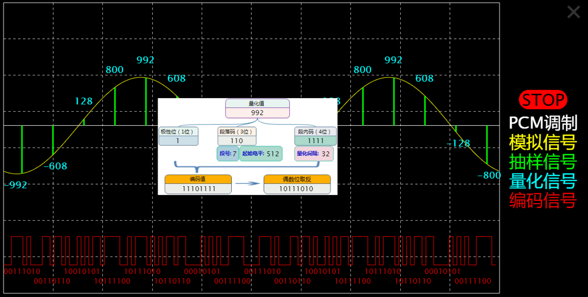Select the 量化间隔 32 field
This screenshot has height=297, width=588.
click(314, 154)
